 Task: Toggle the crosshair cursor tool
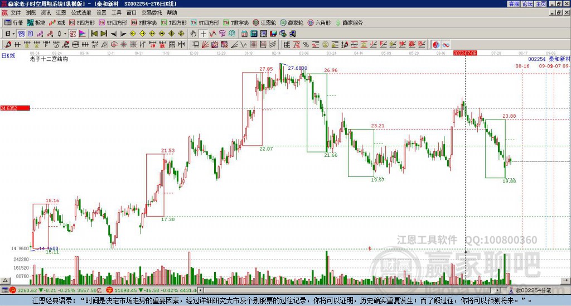(x=203, y=34)
